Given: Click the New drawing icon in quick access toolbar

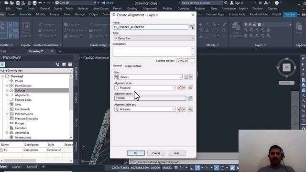Looking at the screenshot, I should coord(6,3).
